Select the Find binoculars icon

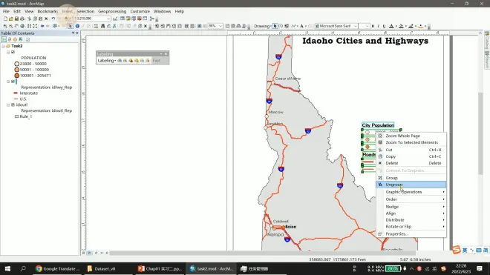(102, 26)
